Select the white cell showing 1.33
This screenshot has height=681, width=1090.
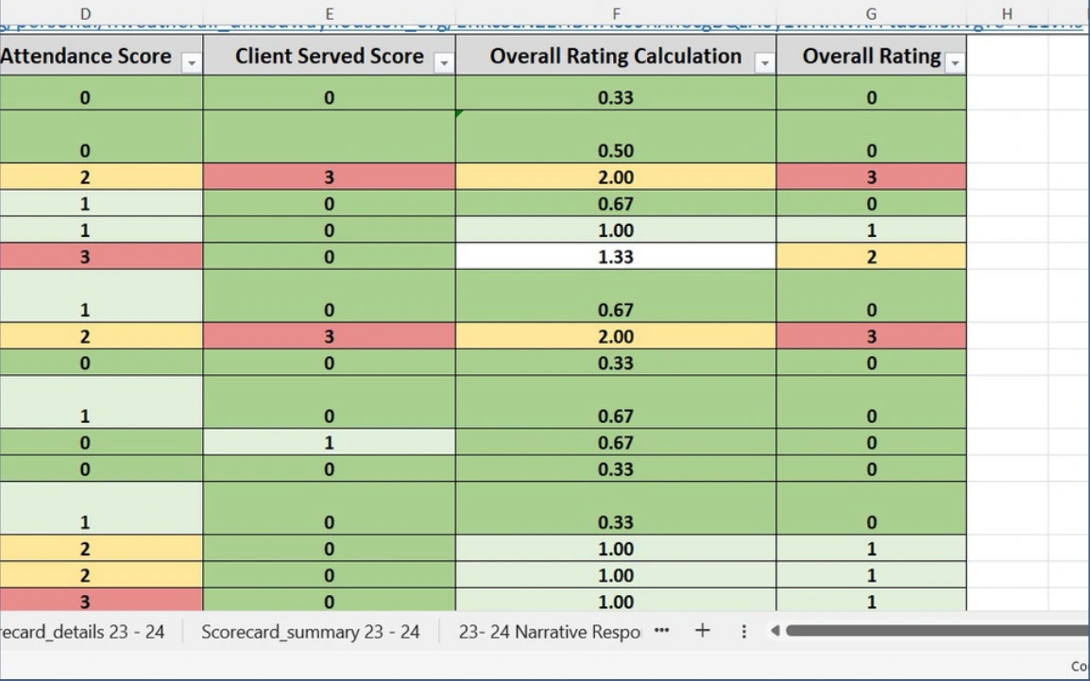click(x=616, y=256)
